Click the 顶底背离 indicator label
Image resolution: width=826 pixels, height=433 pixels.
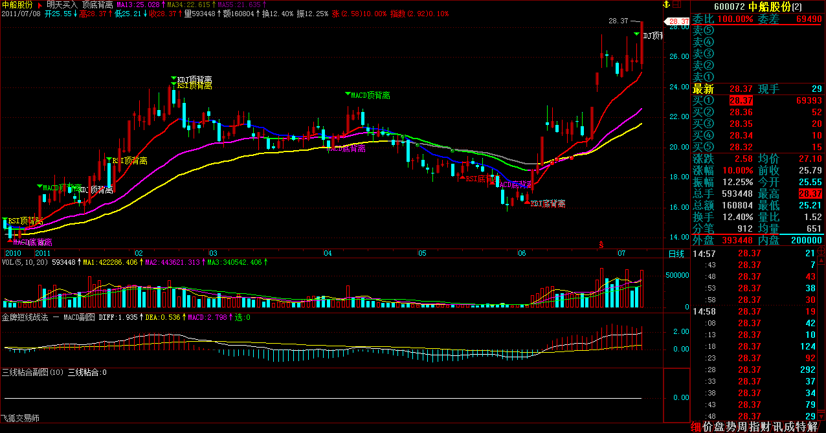97,5
